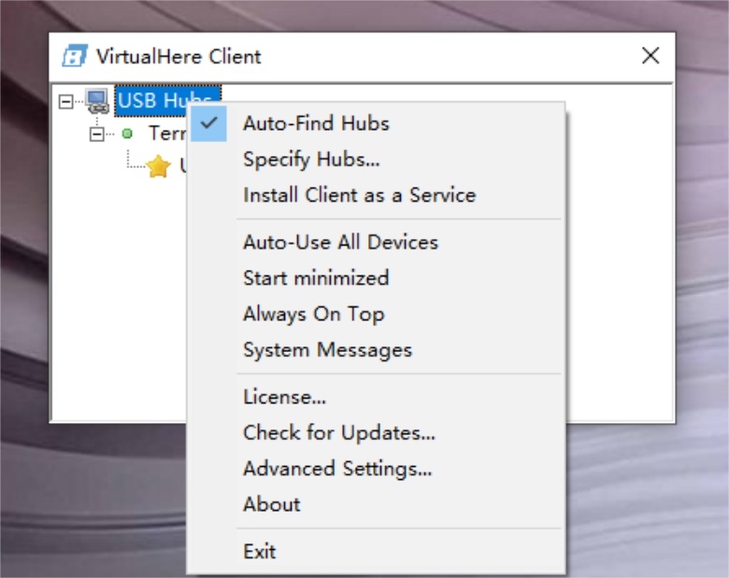729x578 pixels.
Task: Click the green hub status indicator
Action: (127, 134)
